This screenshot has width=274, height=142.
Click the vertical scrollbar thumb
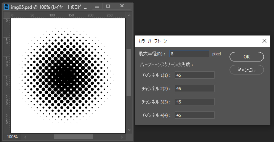129,72
